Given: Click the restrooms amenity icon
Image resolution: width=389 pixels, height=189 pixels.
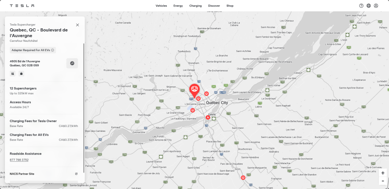Looking at the screenshot, I should [13, 73].
